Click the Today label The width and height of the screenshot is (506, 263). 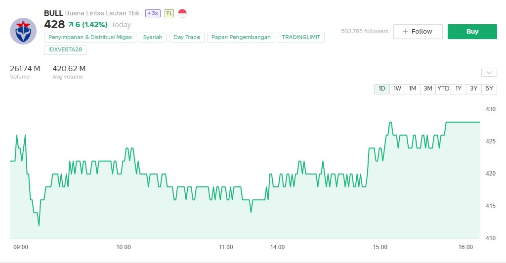[x=122, y=25]
